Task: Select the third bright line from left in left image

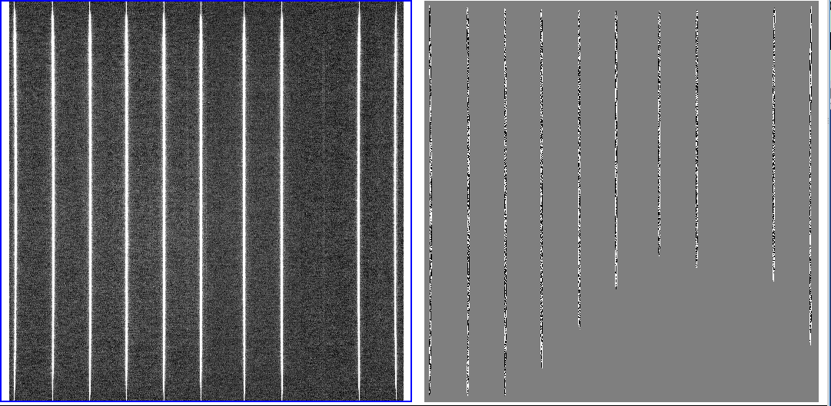Action: 90,200
